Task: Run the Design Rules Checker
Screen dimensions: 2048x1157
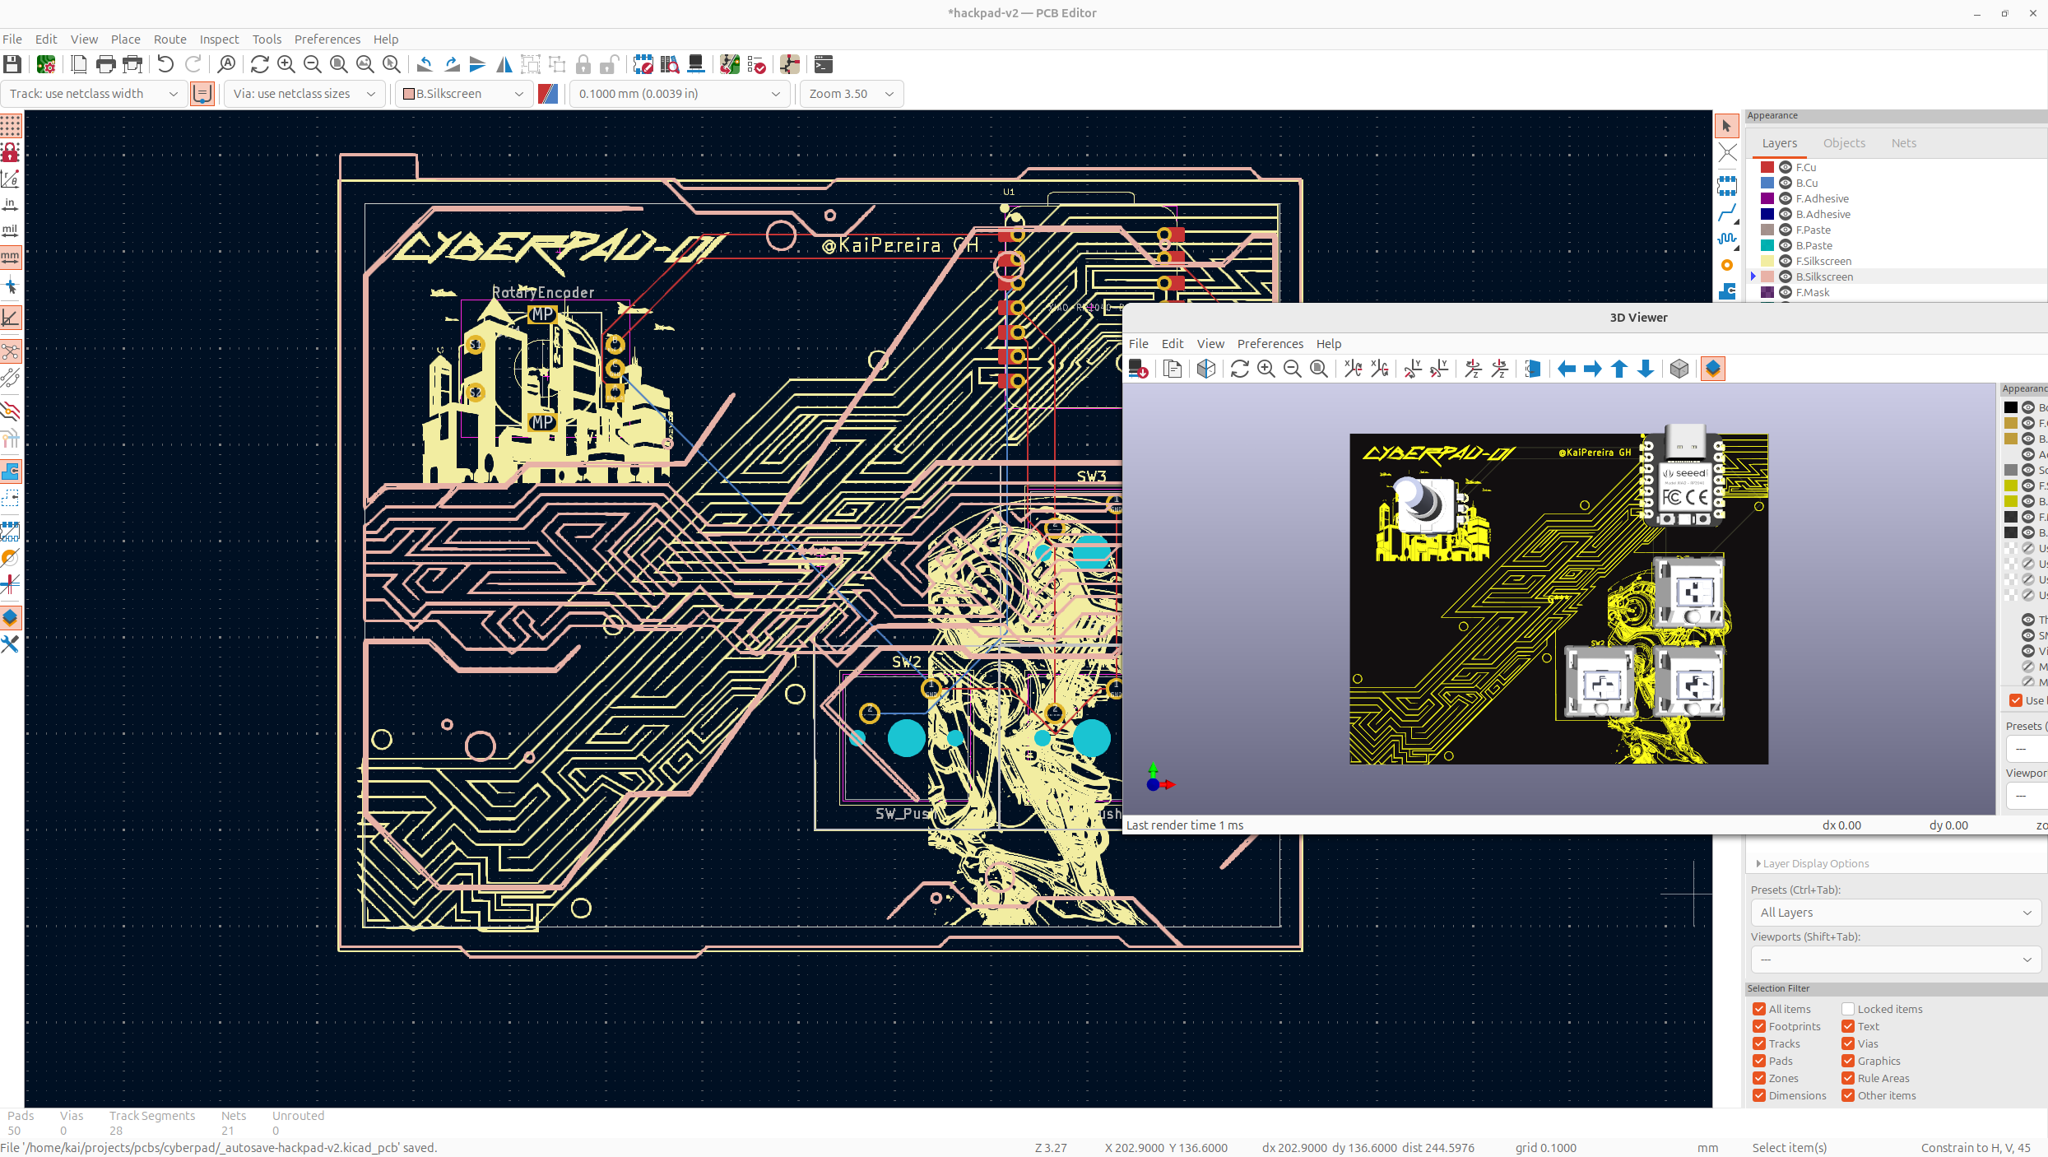Action: click(756, 64)
